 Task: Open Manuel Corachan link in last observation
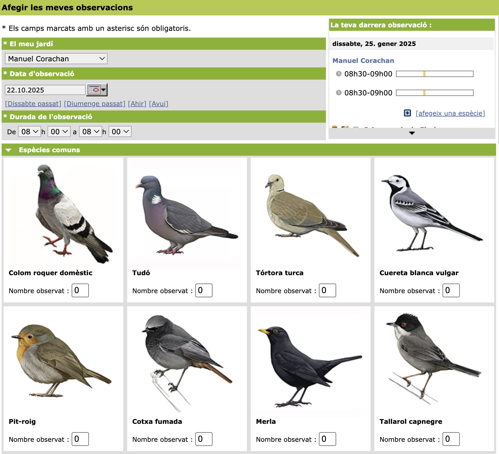[363, 61]
